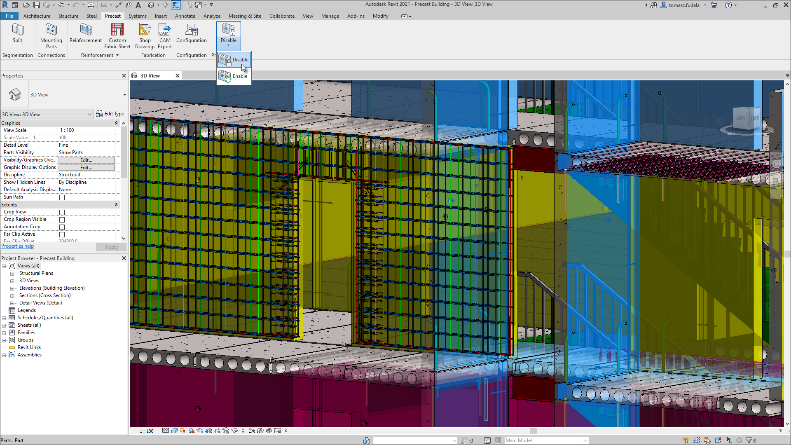Select the Reinforcement tool icon
This screenshot has width=791, height=445.
86,33
